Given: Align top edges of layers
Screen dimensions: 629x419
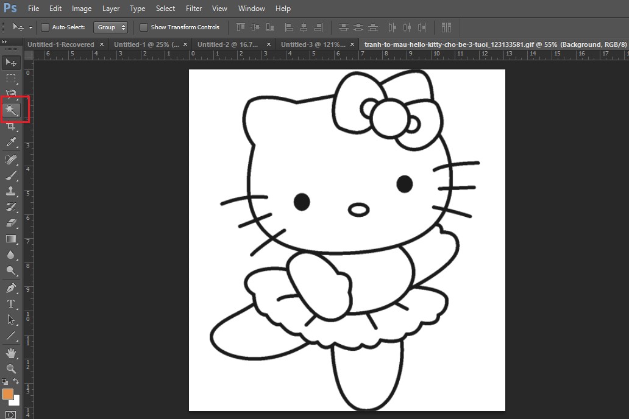Looking at the screenshot, I should coord(241,27).
